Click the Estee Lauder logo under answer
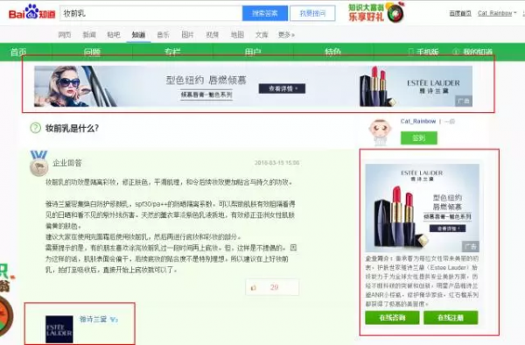The image size is (525, 345). coord(59,329)
